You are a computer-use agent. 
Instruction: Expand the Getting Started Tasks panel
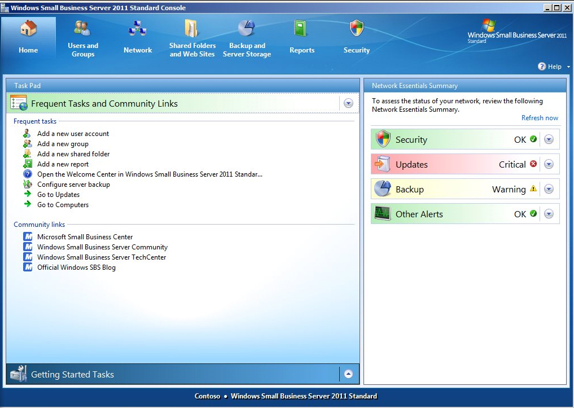(348, 374)
